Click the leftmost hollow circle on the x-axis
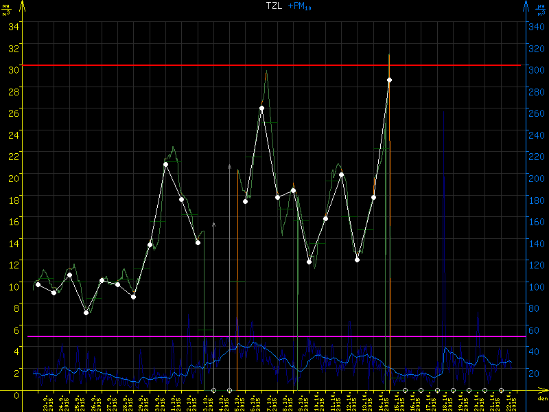This screenshot has height=412, width=549. pyautogui.click(x=214, y=390)
